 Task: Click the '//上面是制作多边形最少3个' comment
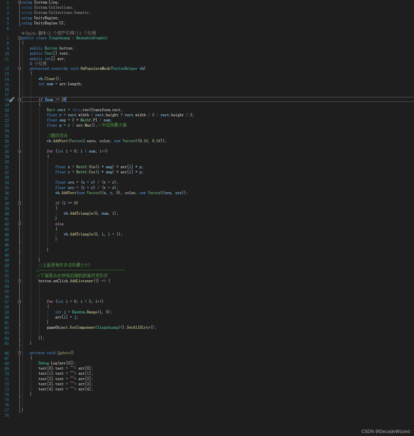65,265
